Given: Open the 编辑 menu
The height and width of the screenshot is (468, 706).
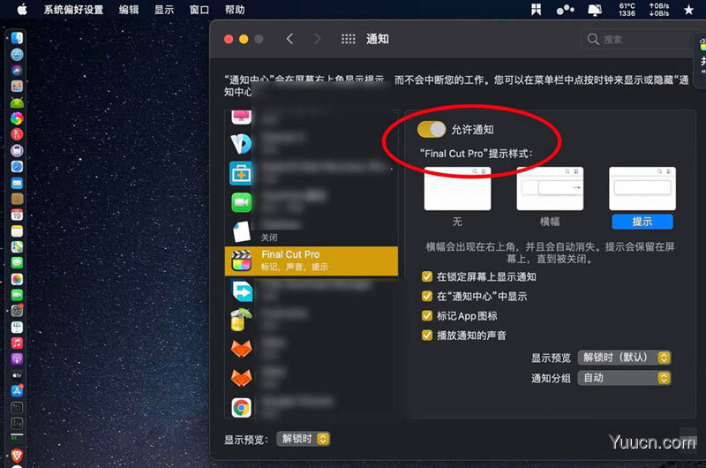Looking at the screenshot, I should pyautogui.click(x=128, y=10).
